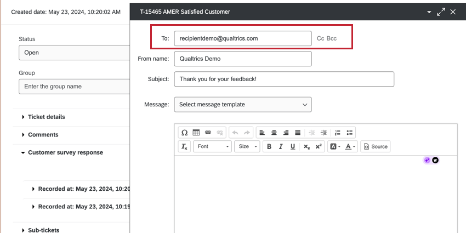466x233 pixels.
Task: Remove formatting with the Tx icon
Action: 184,146
